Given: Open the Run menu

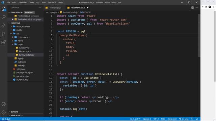Looking at the screenshot, I should click(x=44, y=2).
